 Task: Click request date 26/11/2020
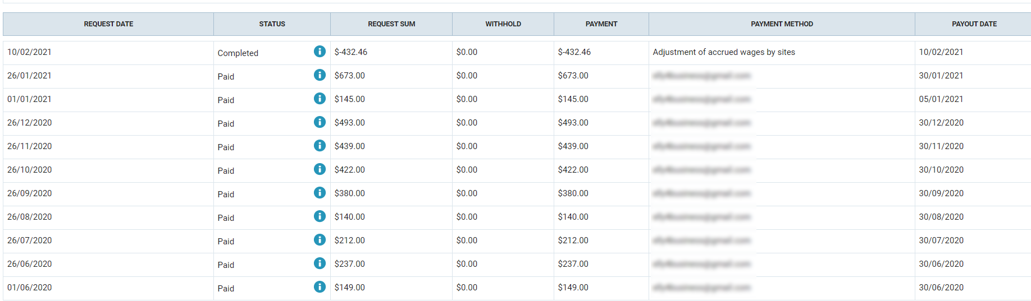click(x=29, y=146)
